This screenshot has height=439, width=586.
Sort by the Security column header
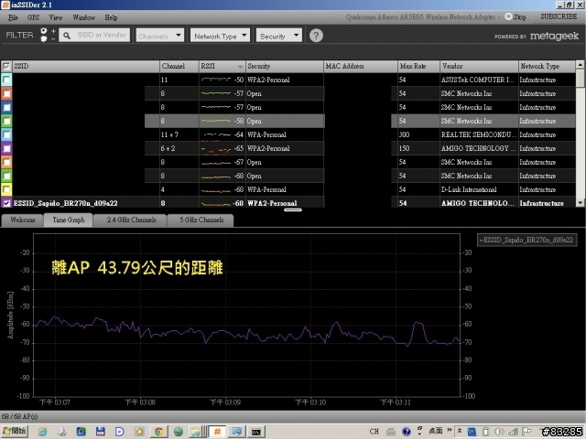click(x=285, y=66)
